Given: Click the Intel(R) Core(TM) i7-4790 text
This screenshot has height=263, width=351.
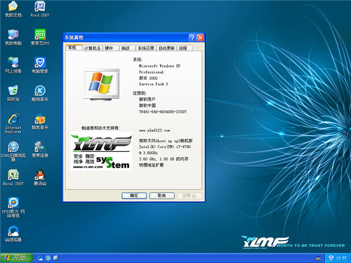Looking at the screenshot, I should tap(165, 147).
